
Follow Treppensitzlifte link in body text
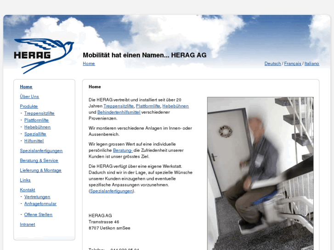click(x=119, y=106)
